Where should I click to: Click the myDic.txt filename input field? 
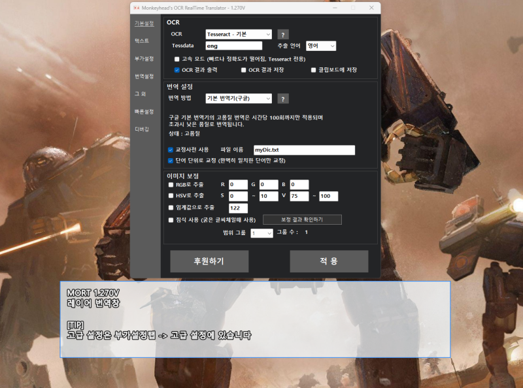(x=303, y=150)
